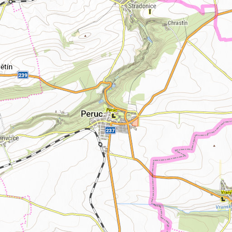Click the orange-red highlighted area in Peruc
The height and width of the screenshot is (232, 232).
tap(135, 122)
